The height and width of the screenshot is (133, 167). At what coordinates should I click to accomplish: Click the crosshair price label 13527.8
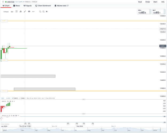point(163,29)
